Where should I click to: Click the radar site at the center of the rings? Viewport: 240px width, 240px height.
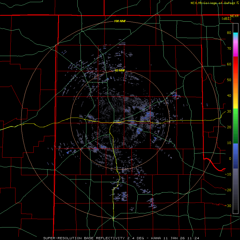coord(120,120)
